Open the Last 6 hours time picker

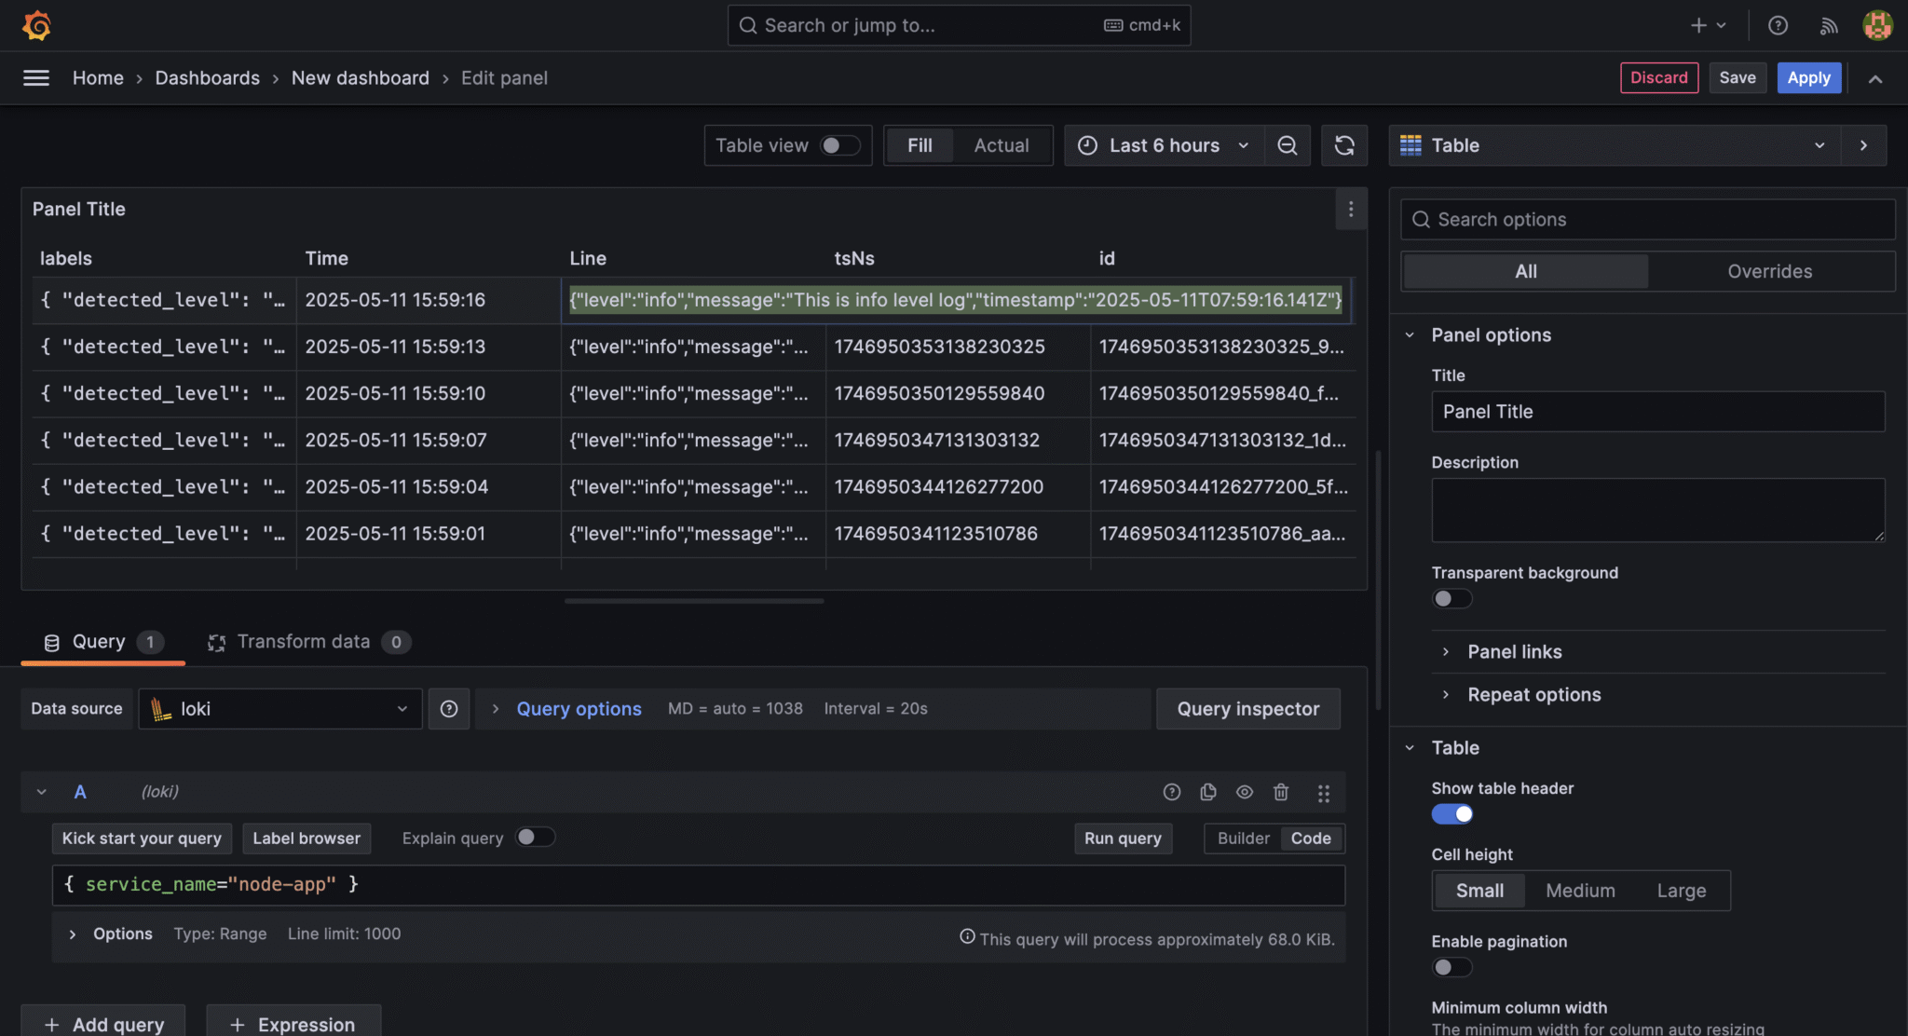1163,145
